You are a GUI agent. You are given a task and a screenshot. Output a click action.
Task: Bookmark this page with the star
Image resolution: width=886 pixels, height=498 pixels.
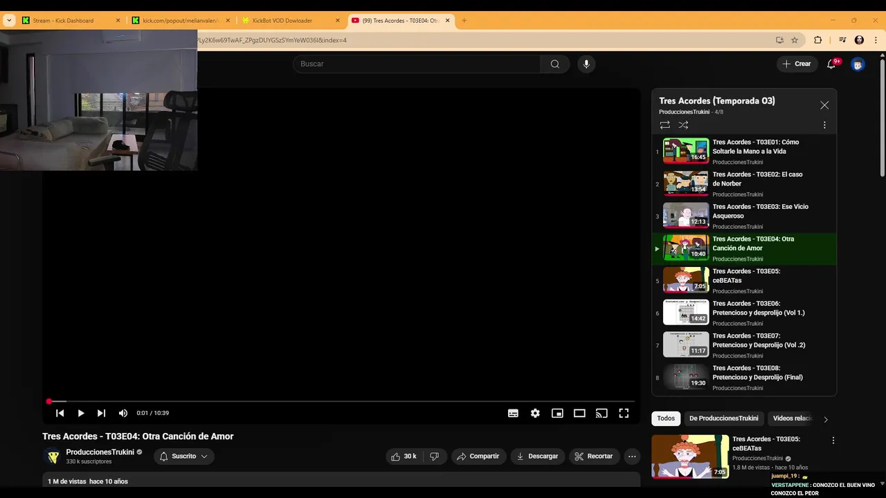tap(795, 40)
